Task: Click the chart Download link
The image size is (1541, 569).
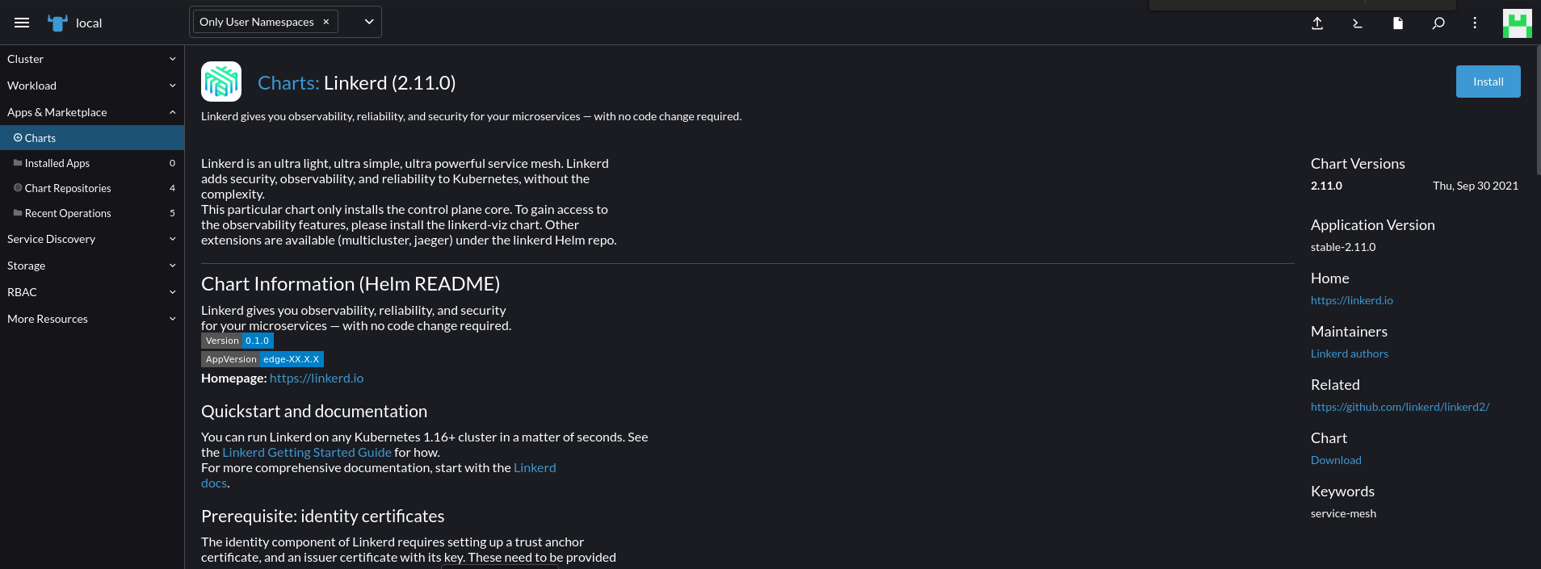Action: tap(1336, 460)
